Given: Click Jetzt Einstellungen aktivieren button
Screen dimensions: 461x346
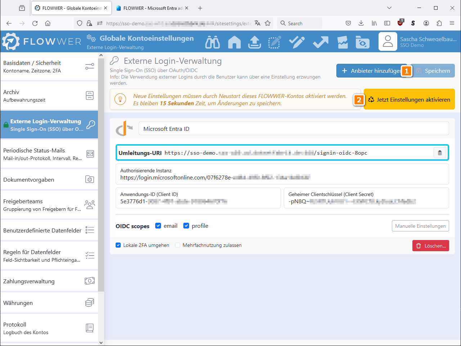Looking at the screenshot, I should 409,99.
